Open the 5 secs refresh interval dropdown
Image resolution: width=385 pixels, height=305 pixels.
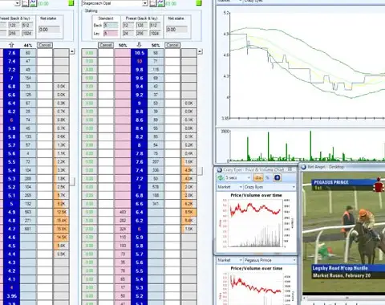tap(249, 177)
